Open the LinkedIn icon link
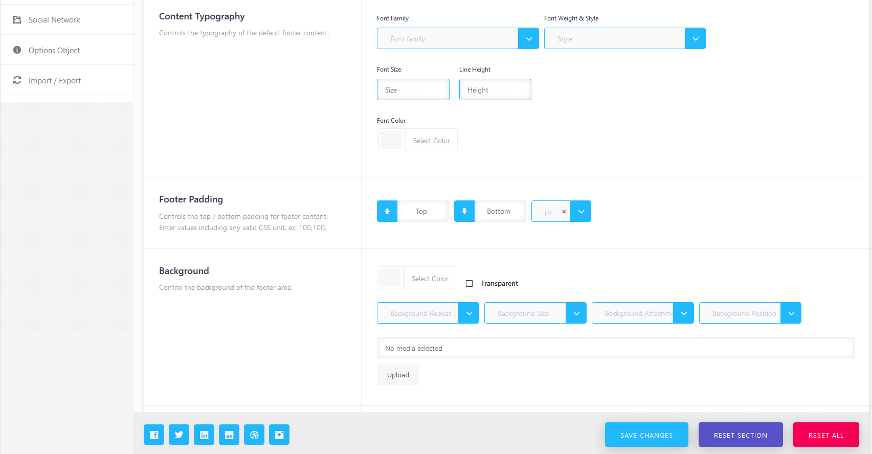Image resolution: width=872 pixels, height=454 pixels. (204, 435)
